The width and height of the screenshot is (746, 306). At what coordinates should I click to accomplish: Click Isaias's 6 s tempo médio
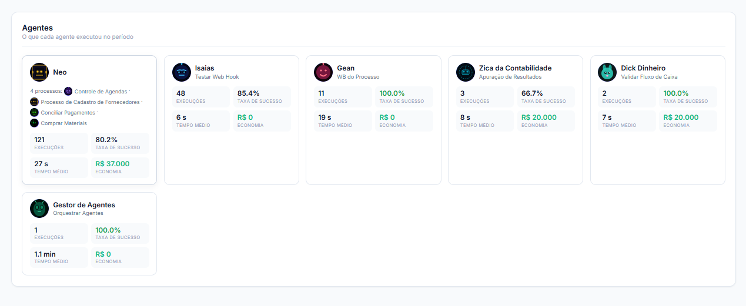(181, 117)
